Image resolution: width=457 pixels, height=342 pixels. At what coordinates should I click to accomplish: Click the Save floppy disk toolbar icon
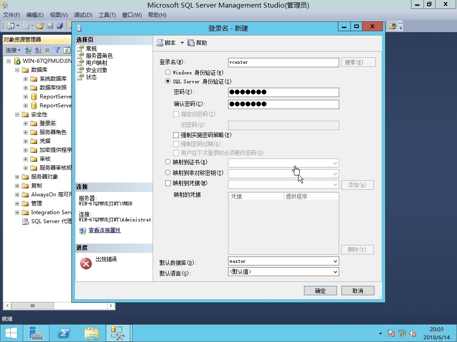(50, 26)
